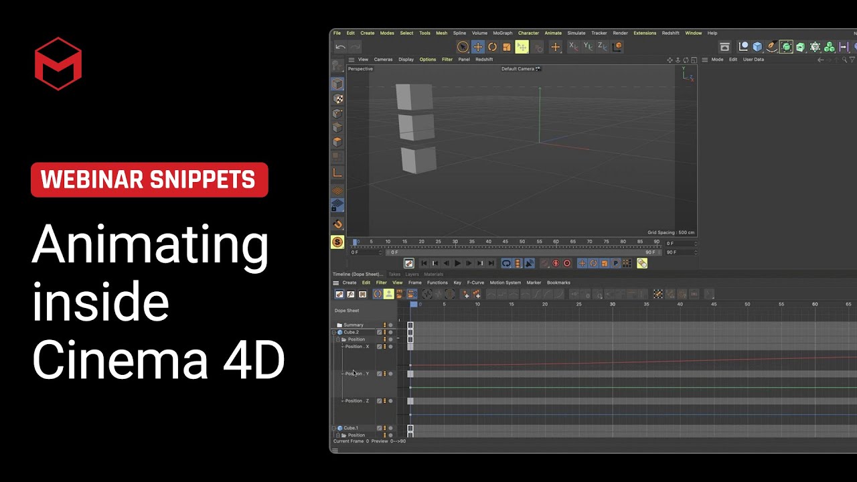Toggle the loop playback icon
Image resolution: width=857 pixels, height=482 pixels.
point(506,264)
